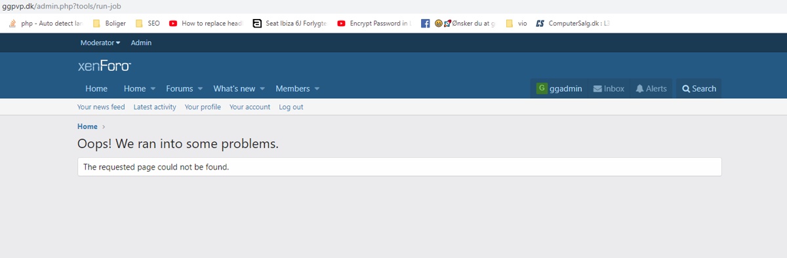Click the browser address bar URL
The image size is (787, 258).
pyautogui.click(x=62, y=6)
